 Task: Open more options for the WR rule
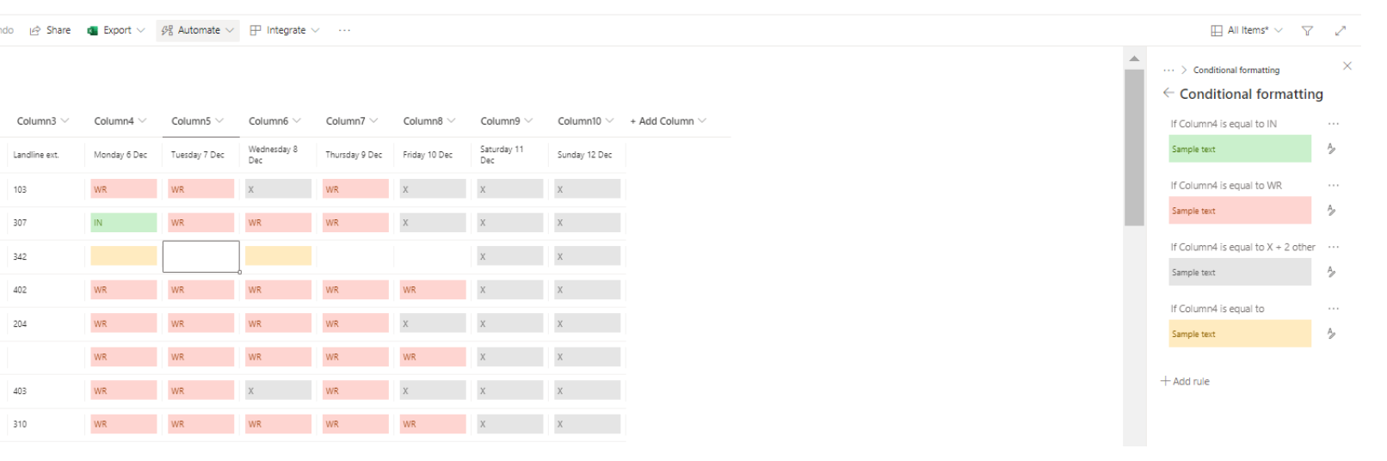coord(1333,185)
